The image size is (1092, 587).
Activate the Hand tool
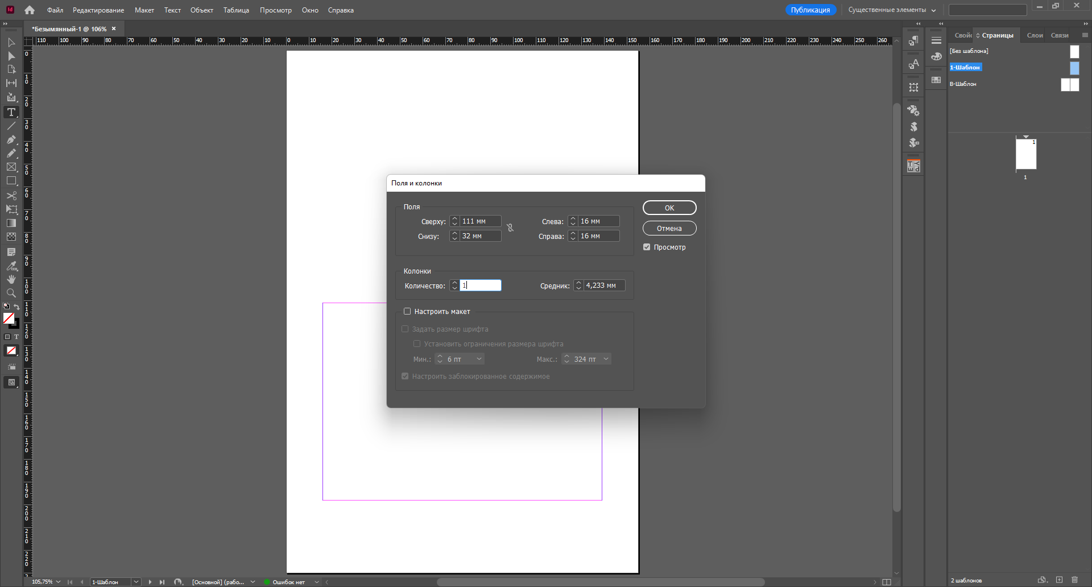click(11, 279)
